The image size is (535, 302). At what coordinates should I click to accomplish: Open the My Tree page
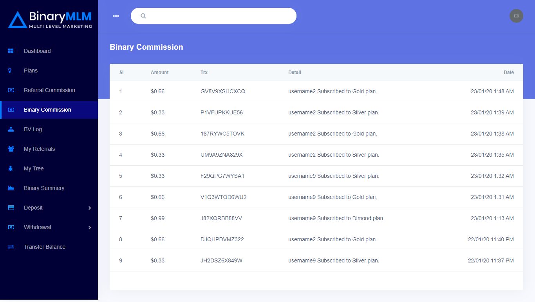(x=49, y=168)
